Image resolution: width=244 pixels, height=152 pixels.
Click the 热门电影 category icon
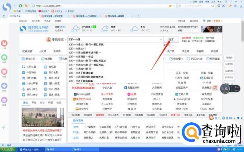click(45, 72)
